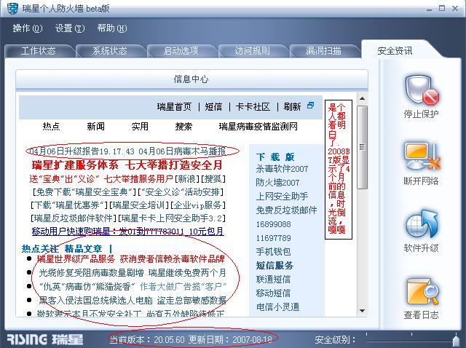Open the 查看日志 log viewer icon
Image resolution: width=466 pixels, height=348 pixels.
422,291
